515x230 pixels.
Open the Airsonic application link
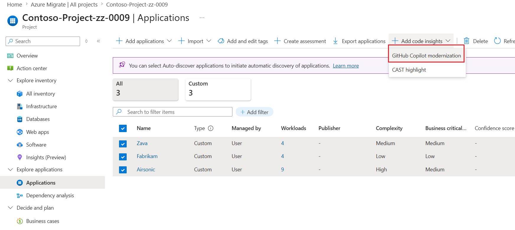(146, 170)
